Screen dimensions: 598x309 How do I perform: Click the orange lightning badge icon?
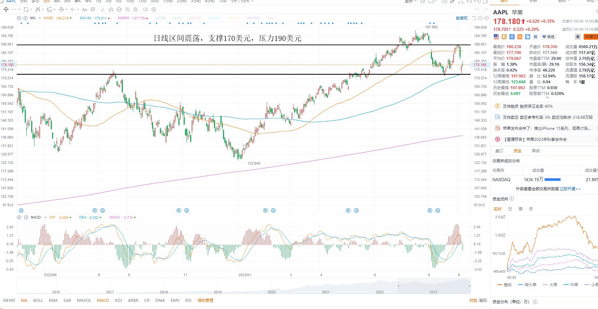(x=504, y=37)
